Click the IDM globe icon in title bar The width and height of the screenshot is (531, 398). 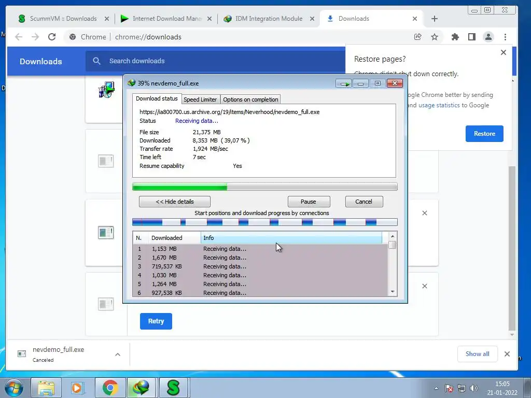131,83
